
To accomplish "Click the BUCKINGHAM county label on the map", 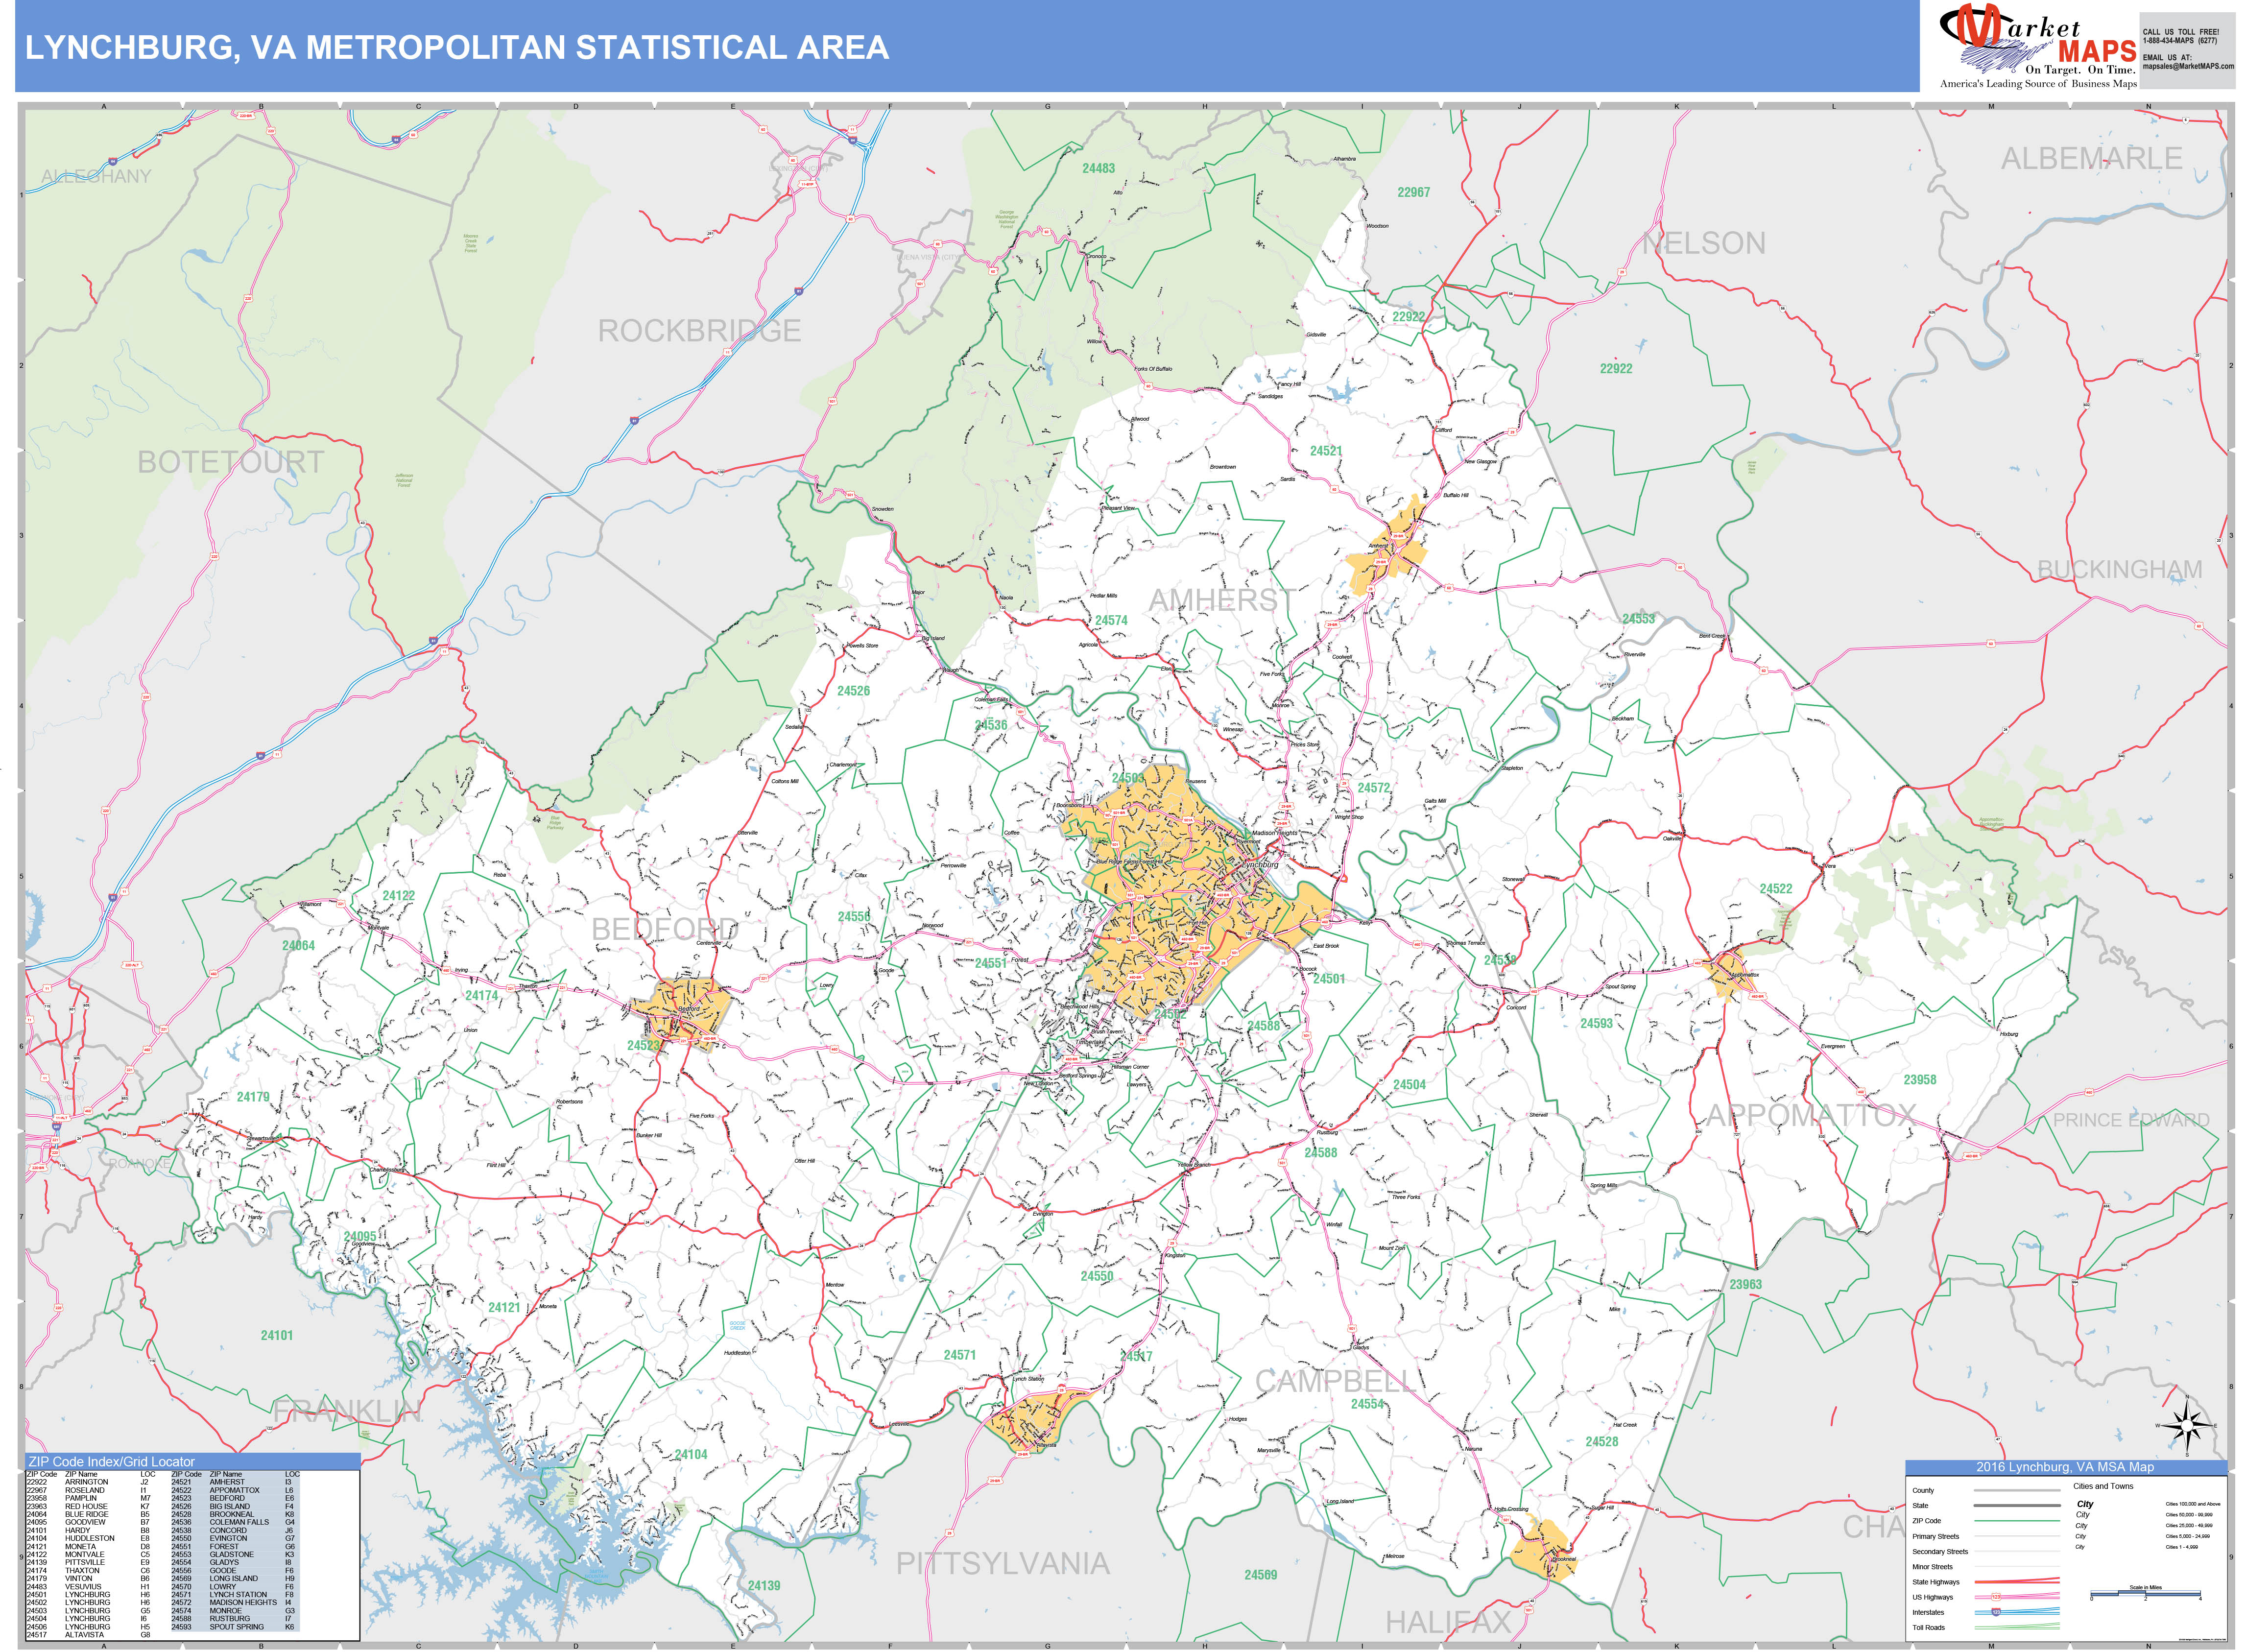I will [x=2119, y=569].
